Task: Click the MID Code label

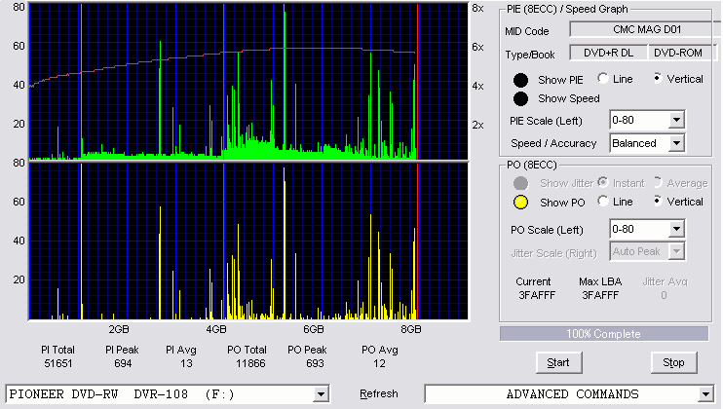Action: (x=527, y=31)
